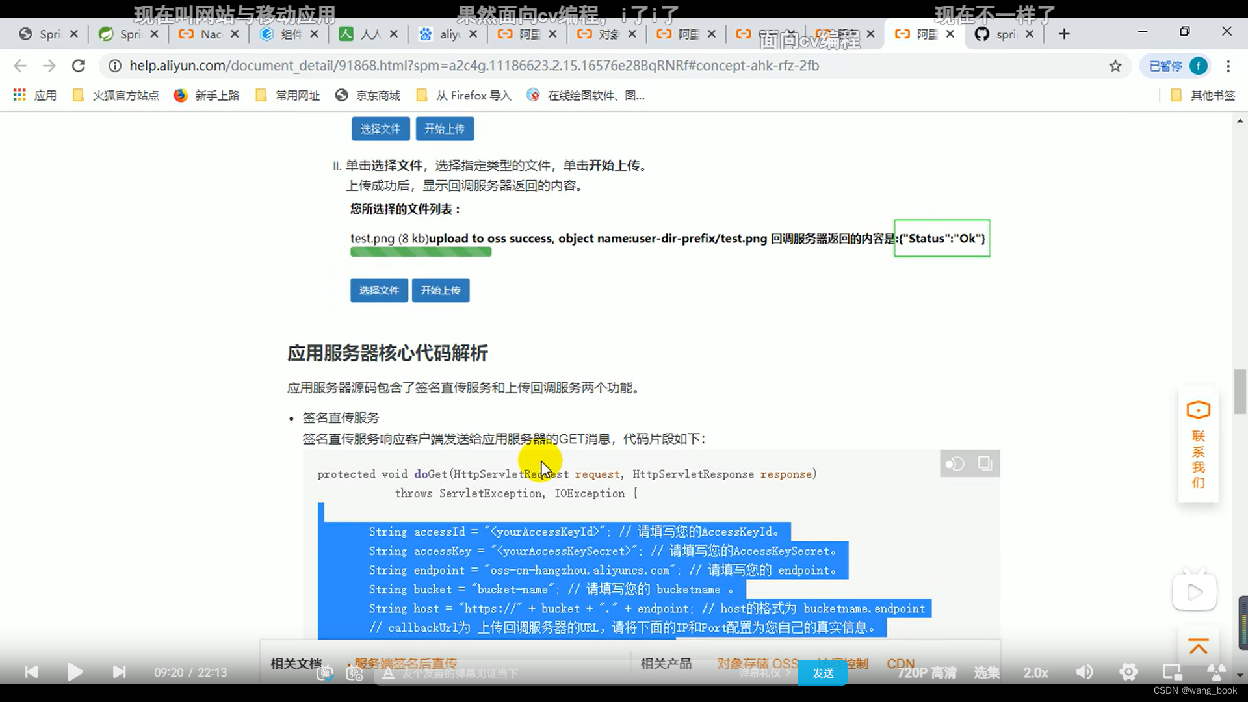The image size is (1248, 702).
Task: Open the 联系我们 contact widget
Action: (x=1198, y=445)
